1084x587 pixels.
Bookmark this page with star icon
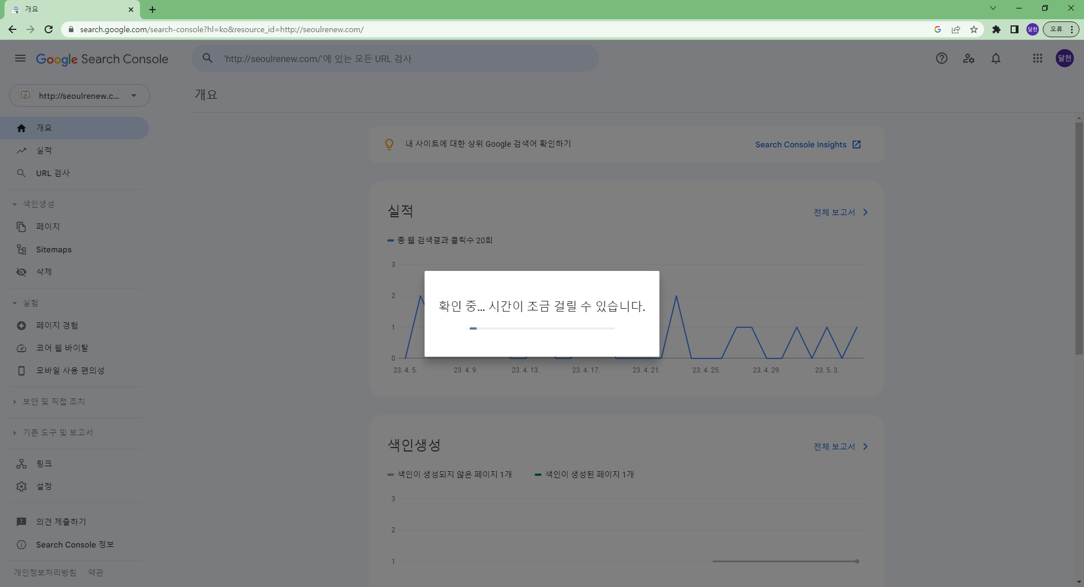(974, 29)
